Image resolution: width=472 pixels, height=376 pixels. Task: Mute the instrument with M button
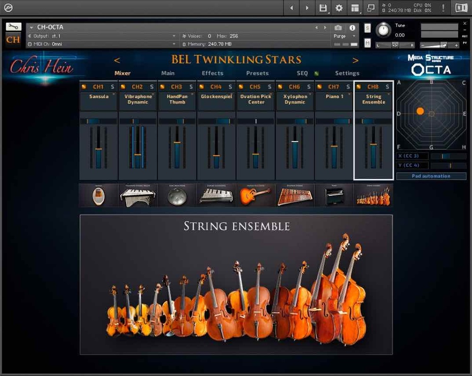tap(368, 43)
